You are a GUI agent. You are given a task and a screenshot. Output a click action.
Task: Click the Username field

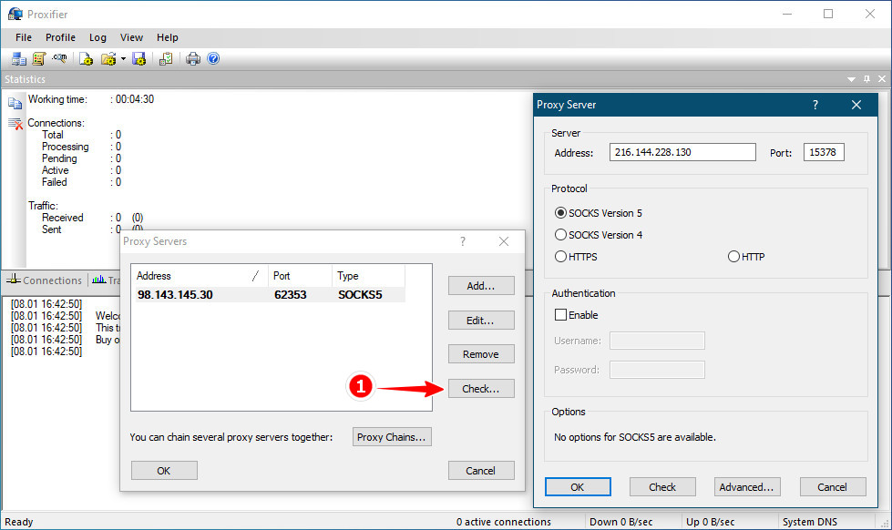pyautogui.click(x=657, y=341)
